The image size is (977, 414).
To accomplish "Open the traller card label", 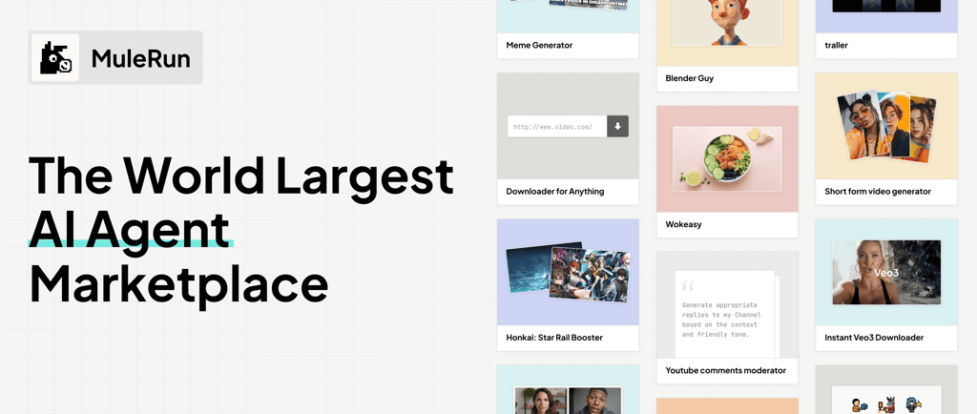I will pos(836,46).
